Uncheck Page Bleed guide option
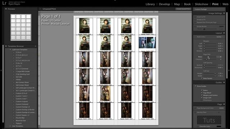This screenshot has height=129, width=230. pos(202,93)
